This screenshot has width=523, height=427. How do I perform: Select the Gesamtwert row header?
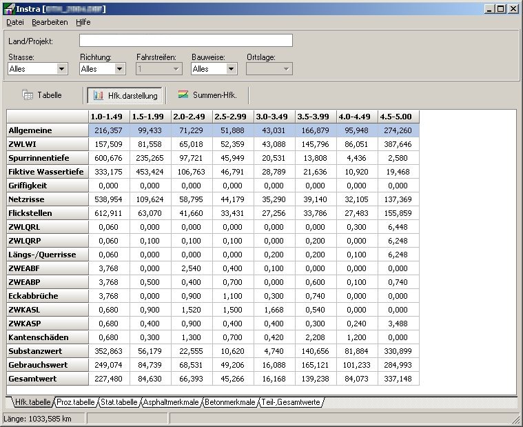pos(48,379)
